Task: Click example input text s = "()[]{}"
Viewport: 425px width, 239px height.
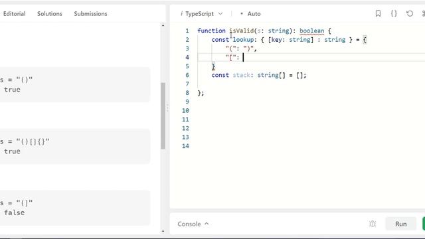Action: coord(25,141)
